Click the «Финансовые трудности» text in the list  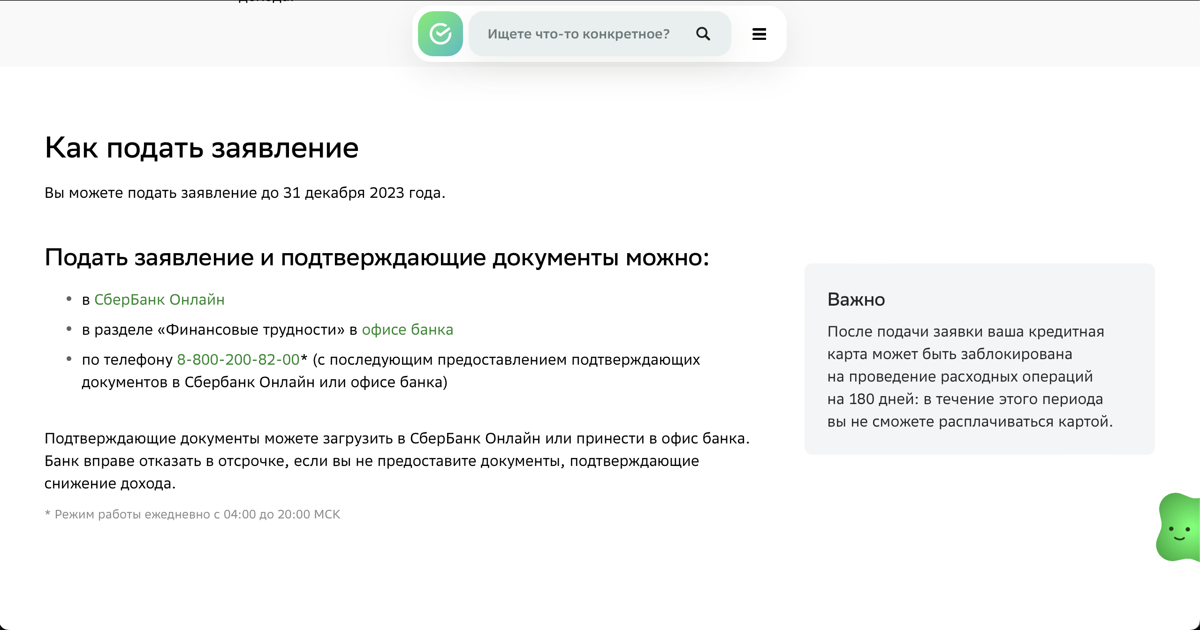coord(251,330)
